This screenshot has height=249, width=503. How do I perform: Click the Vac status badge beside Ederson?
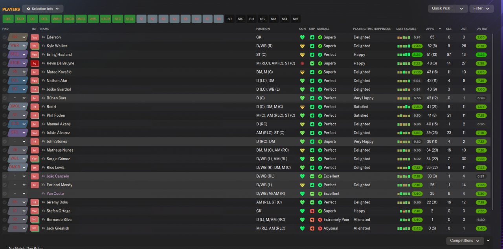35,37
